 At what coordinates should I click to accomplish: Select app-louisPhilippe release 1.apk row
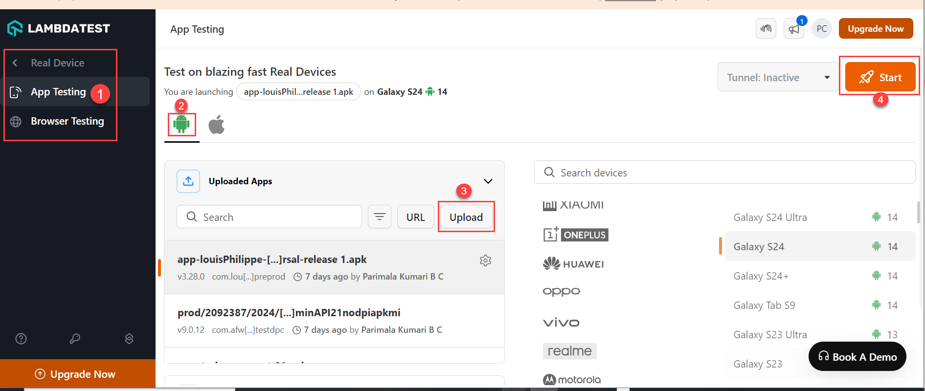pos(335,267)
